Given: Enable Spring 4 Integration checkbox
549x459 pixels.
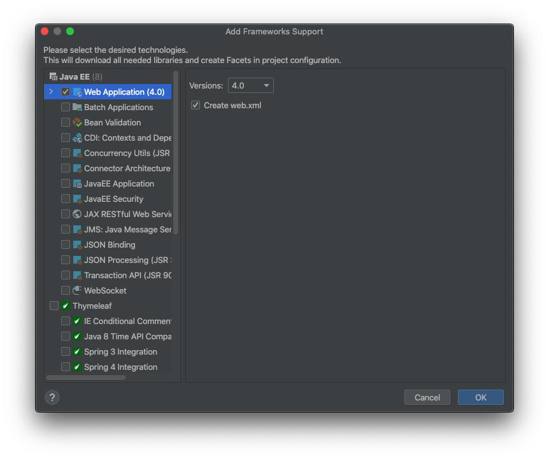Looking at the screenshot, I should (66, 367).
